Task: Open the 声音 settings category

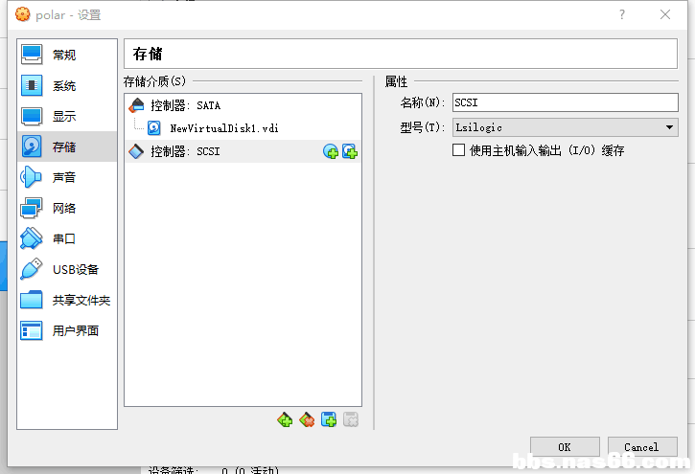Action: click(x=66, y=177)
